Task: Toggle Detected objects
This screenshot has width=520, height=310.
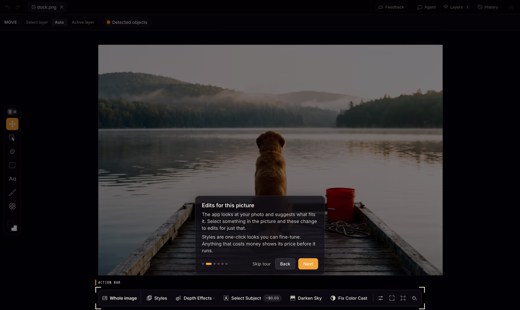Action: (127, 22)
